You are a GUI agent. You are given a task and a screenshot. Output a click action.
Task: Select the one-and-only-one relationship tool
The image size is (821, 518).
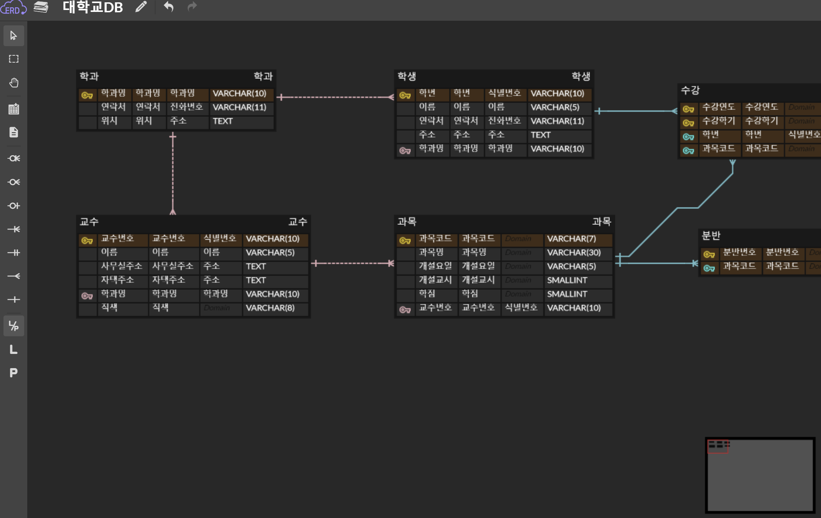point(14,252)
